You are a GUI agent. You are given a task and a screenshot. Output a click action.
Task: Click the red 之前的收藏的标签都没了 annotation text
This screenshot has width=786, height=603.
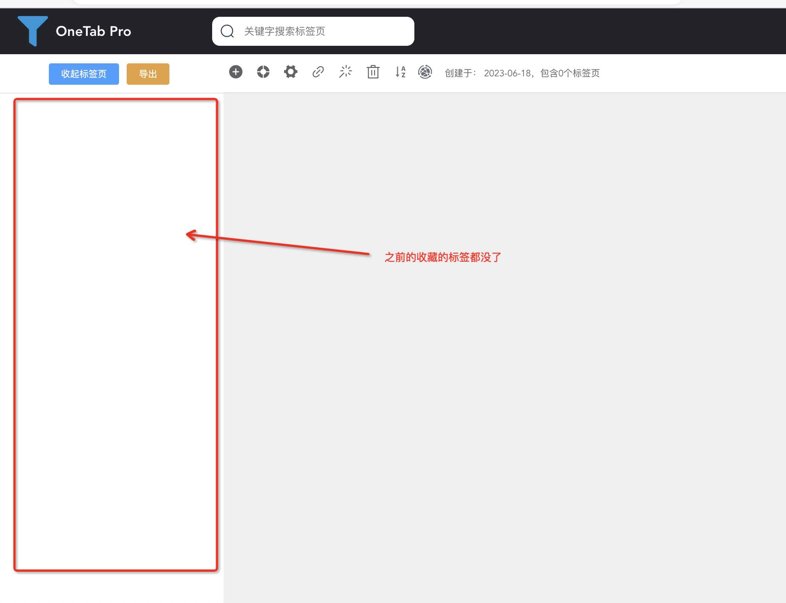coord(443,257)
